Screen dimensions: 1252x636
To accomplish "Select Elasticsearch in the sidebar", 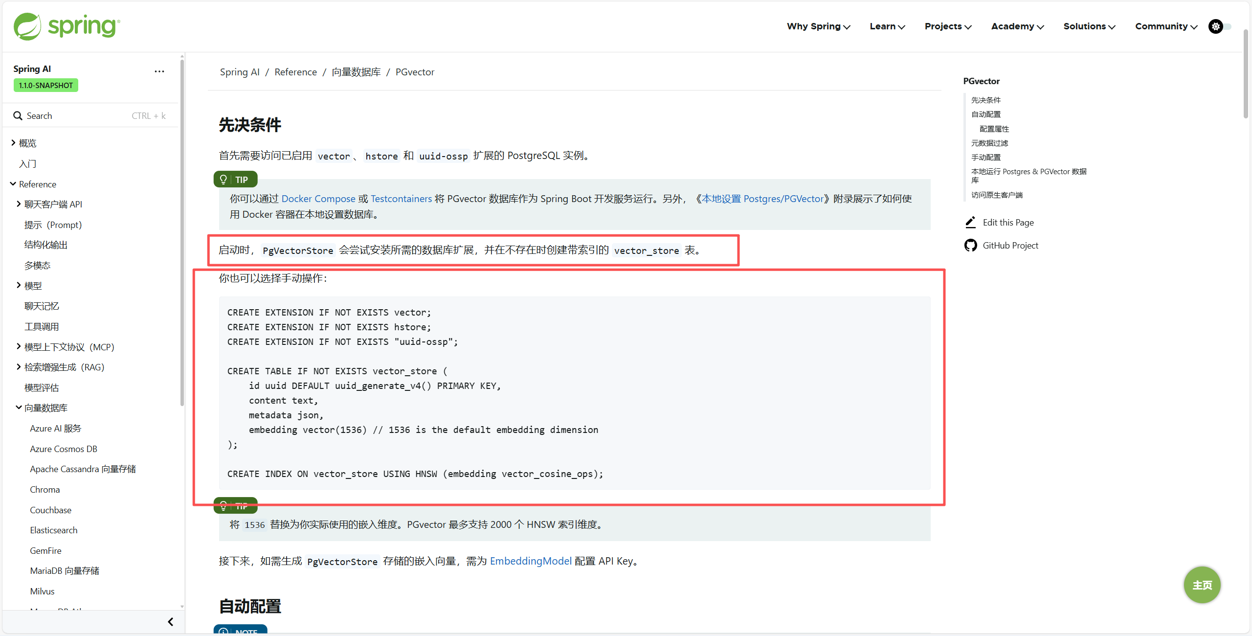I will pos(53,530).
